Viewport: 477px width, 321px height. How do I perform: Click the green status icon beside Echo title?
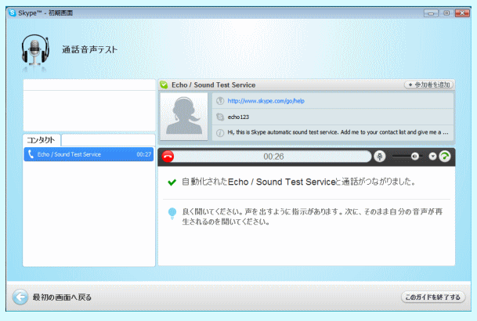click(164, 85)
